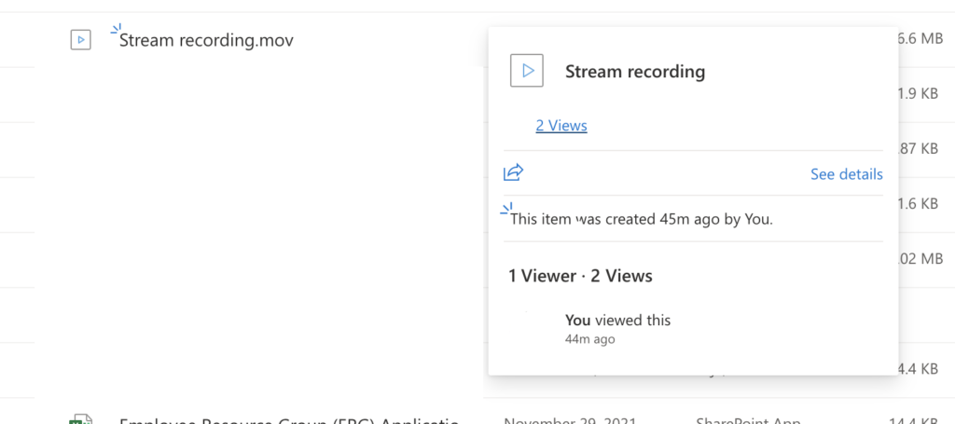Viewport: 955px width, 424px height.
Task: Click the Excel file icon in bottom row
Action: point(81,419)
